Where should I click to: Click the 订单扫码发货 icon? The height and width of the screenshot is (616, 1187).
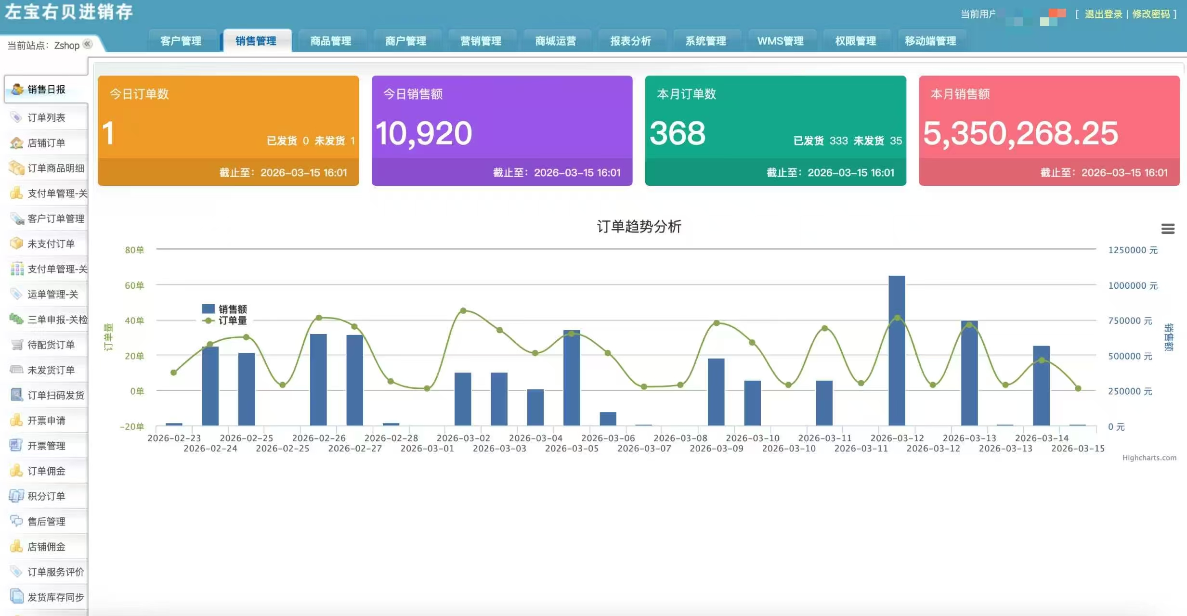(17, 395)
